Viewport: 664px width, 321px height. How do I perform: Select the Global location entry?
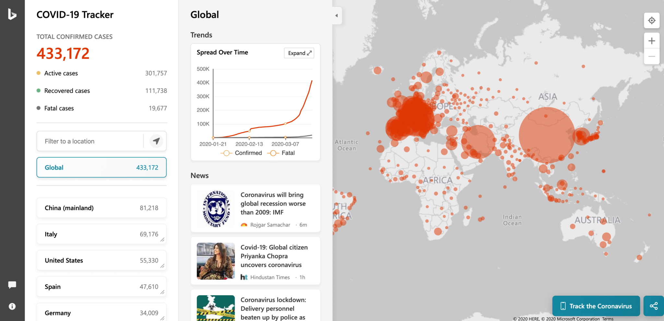[101, 167]
